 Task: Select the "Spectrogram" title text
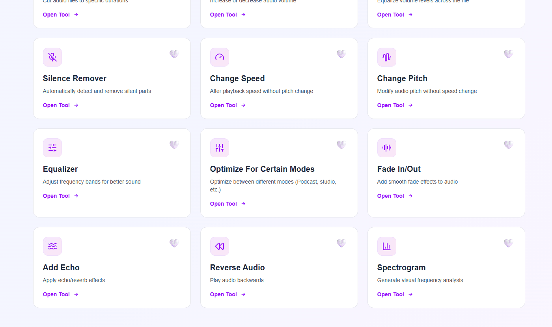401,268
